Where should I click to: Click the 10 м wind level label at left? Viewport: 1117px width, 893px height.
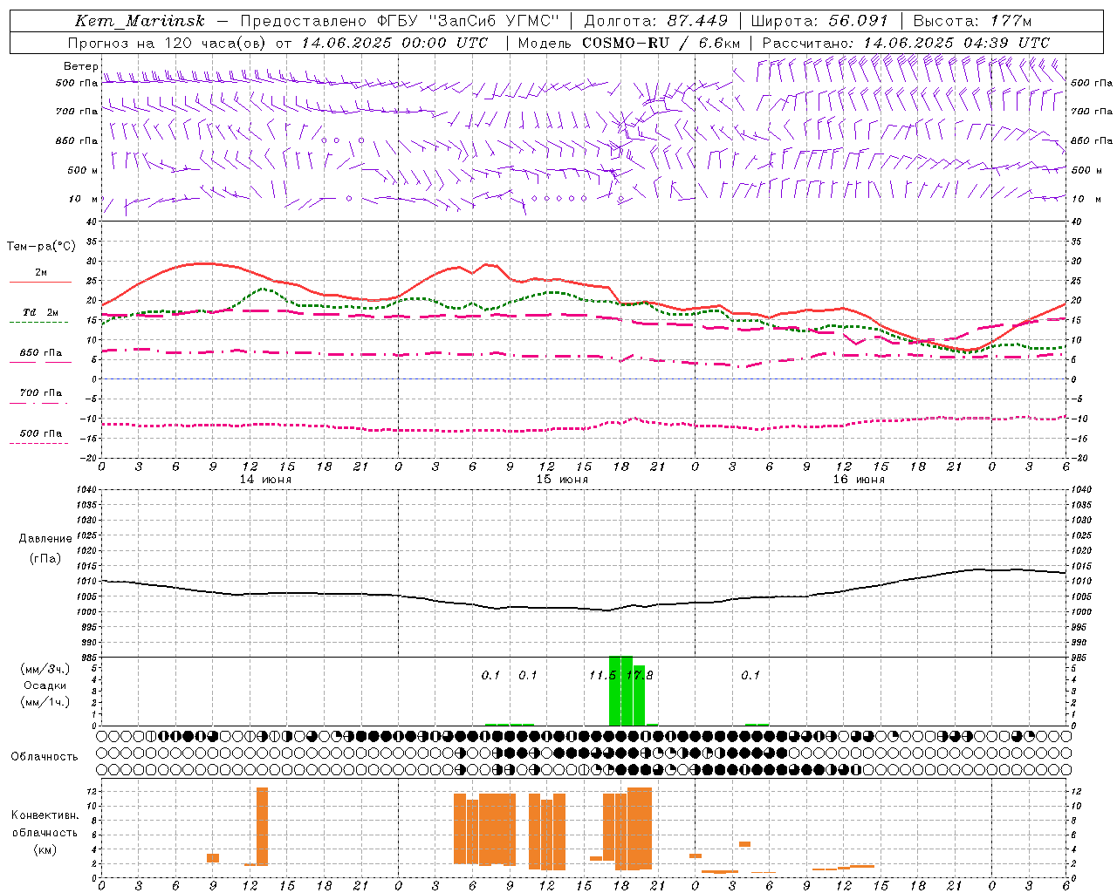click(84, 199)
